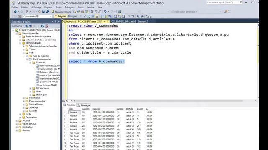Click the Decrease indent icon
Viewport: 268px width, 150px height.
pyautogui.click(x=138, y=16)
